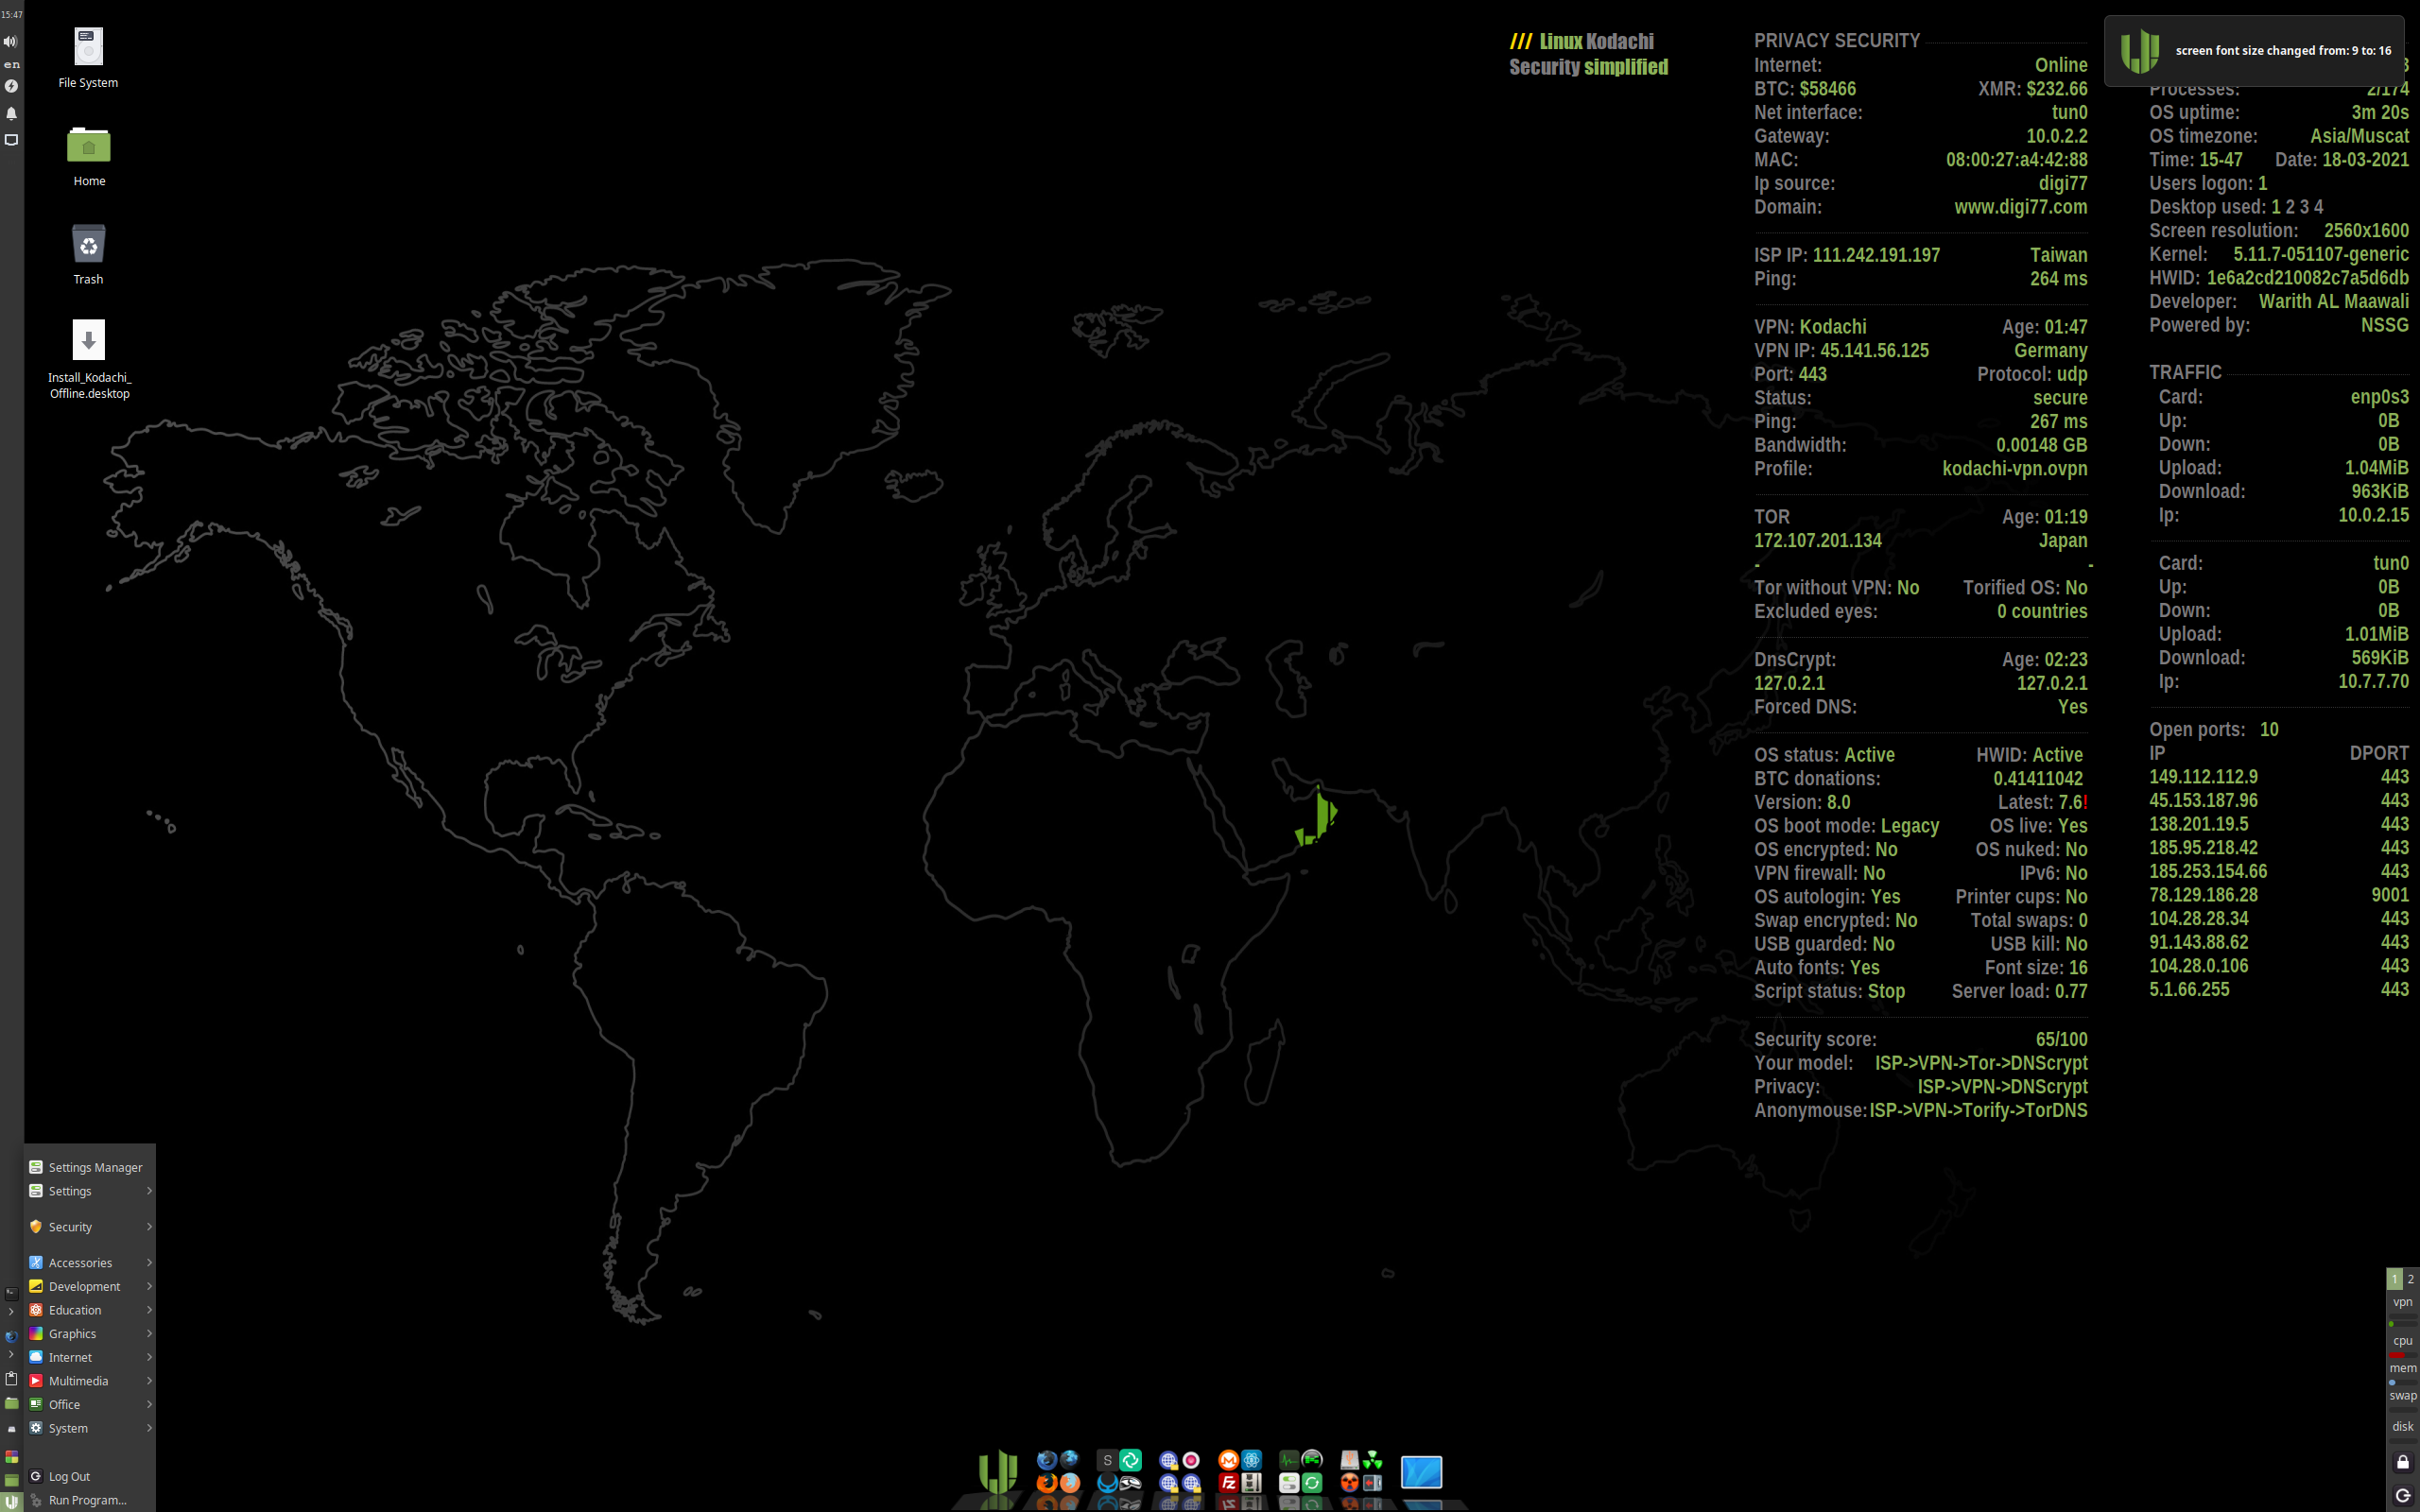Open Settings Manager from the menu

(90, 1167)
